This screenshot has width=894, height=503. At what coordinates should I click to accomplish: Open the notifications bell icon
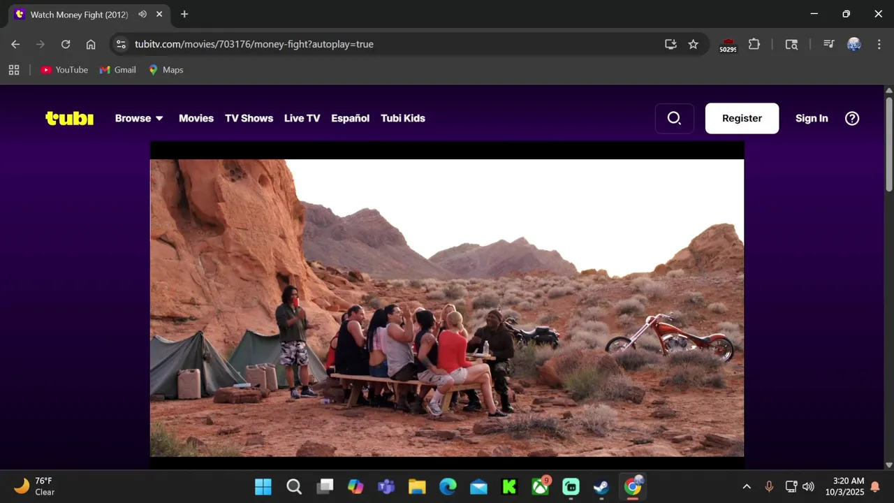pos(874,487)
